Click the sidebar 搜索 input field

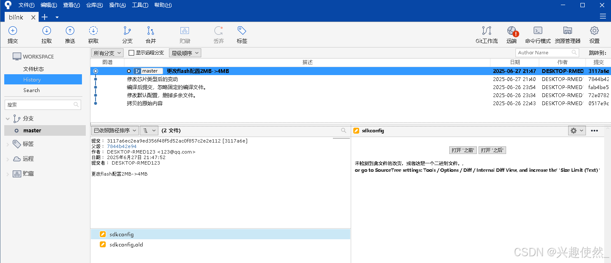[x=42, y=104]
